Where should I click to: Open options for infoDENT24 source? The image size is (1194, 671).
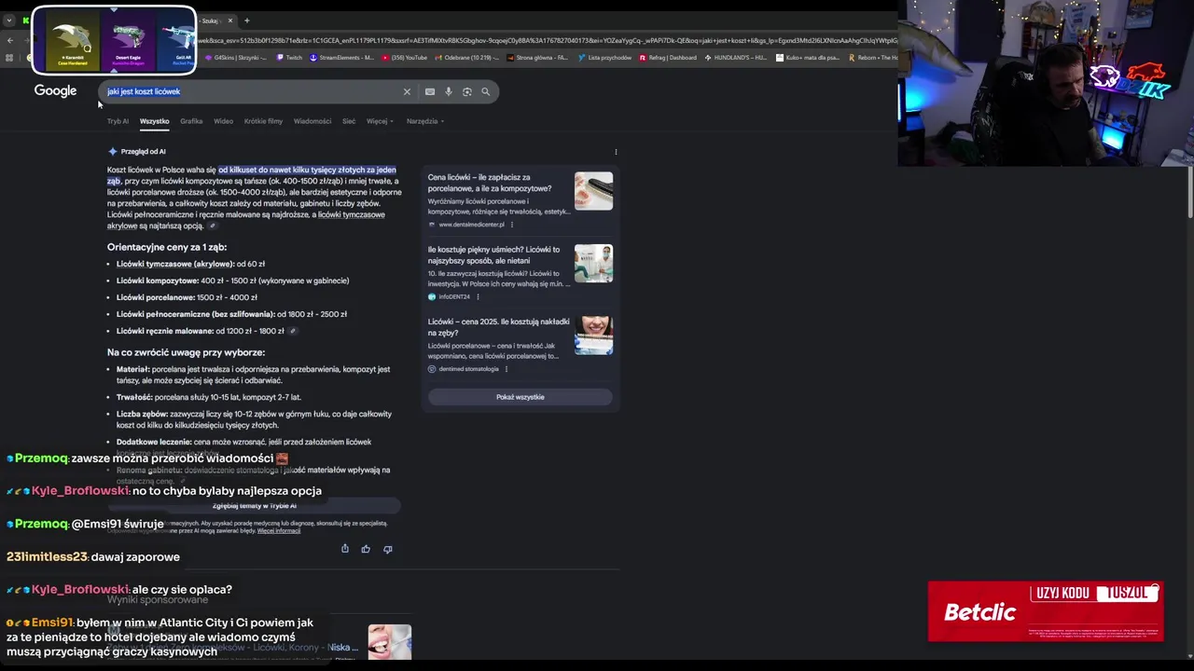(x=478, y=296)
